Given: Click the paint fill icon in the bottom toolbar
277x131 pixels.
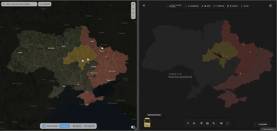Looking at the screenshot, I should [214, 123].
